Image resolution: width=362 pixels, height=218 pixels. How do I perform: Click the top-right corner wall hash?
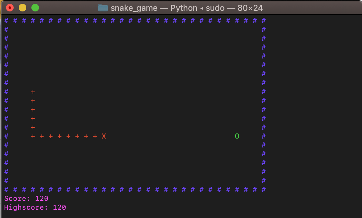coord(263,21)
